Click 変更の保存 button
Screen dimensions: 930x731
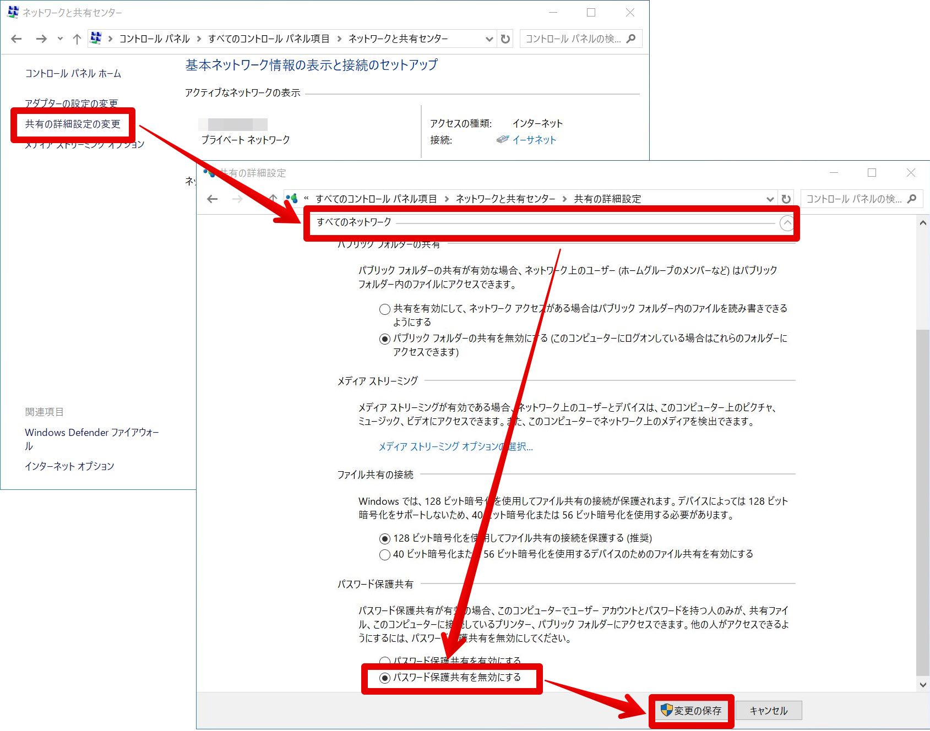[692, 711]
